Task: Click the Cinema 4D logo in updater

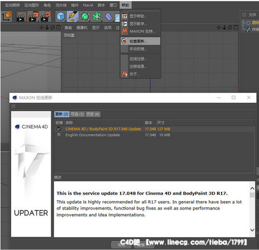Action: (31, 127)
